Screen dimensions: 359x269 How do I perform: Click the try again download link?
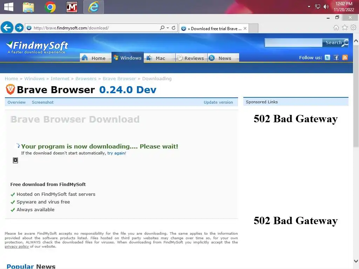pyautogui.click(x=116, y=153)
